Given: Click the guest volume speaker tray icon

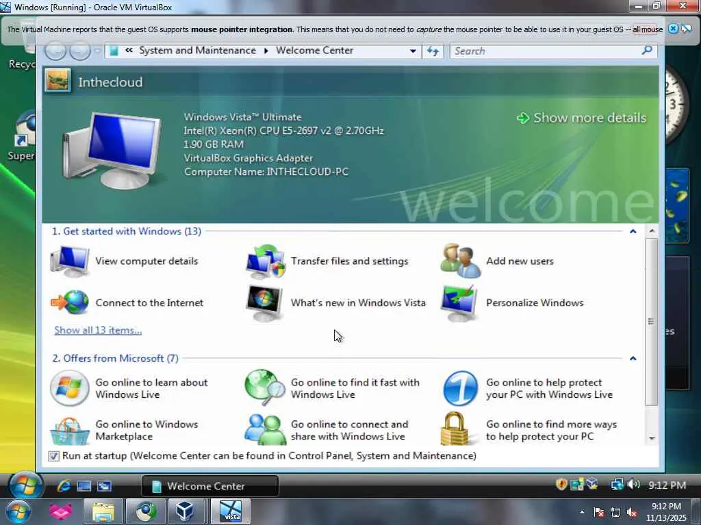Looking at the screenshot, I should point(633,485).
